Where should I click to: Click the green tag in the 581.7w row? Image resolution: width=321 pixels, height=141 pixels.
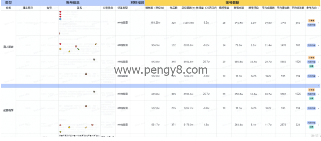coord(311,127)
